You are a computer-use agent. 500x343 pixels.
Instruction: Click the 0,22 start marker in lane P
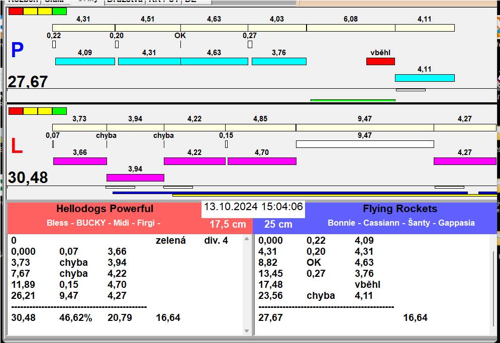[x=54, y=44]
